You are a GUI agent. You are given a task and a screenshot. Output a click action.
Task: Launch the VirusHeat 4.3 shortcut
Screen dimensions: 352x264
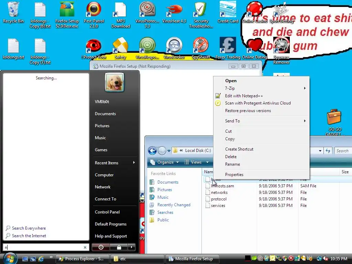click(x=174, y=12)
